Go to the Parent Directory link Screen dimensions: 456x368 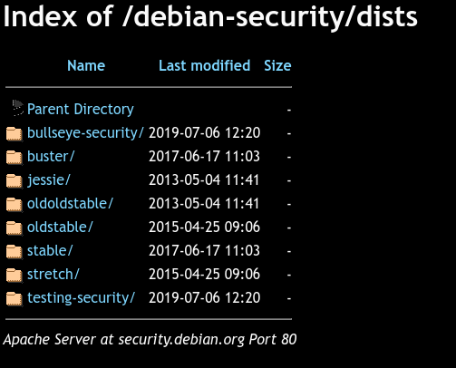[81, 109]
